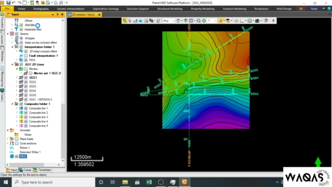The width and height of the screenshot is (332, 187).
Task: Click the pin icon at toolbar end
Action: 273,21
